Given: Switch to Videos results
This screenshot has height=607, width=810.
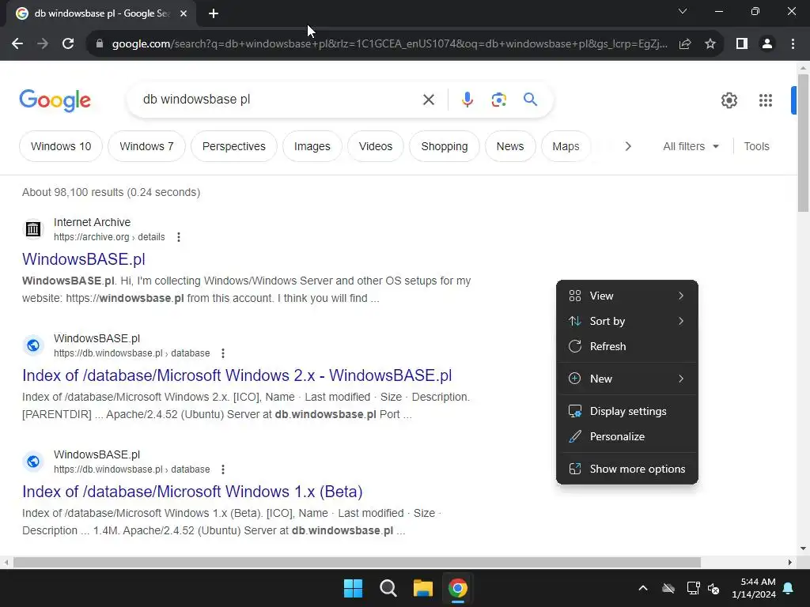Looking at the screenshot, I should pyautogui.click(x=376, y=146).
